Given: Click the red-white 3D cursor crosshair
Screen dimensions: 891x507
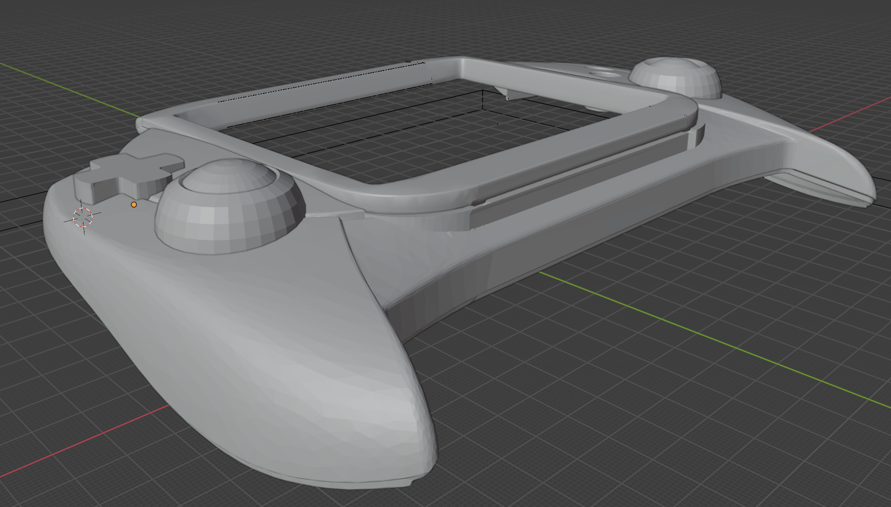Looking at the screenshot, I should 83,217.
